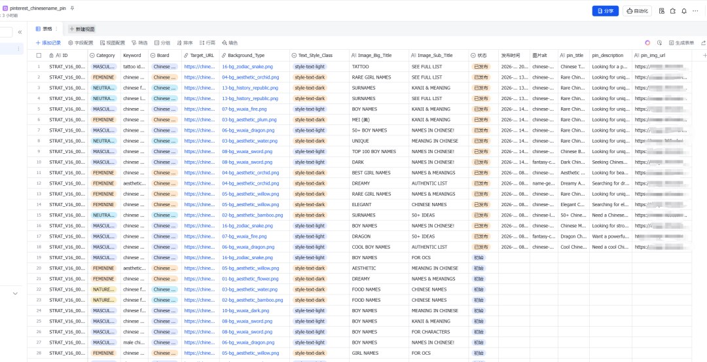The height and width of the screenshot is (362, 707).
Task: Open the more options ellipsis at top right
Action: pos(695,11)
